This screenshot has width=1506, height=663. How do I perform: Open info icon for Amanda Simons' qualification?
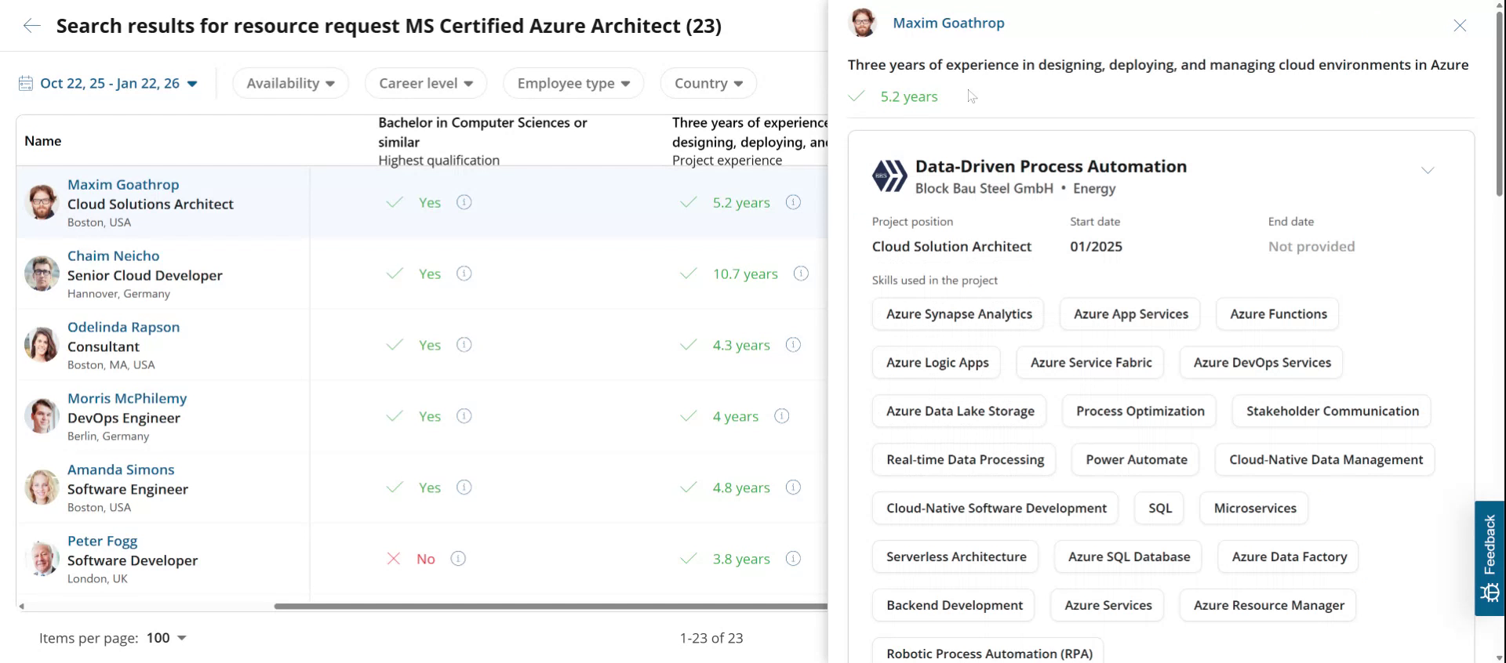(464, 487)
